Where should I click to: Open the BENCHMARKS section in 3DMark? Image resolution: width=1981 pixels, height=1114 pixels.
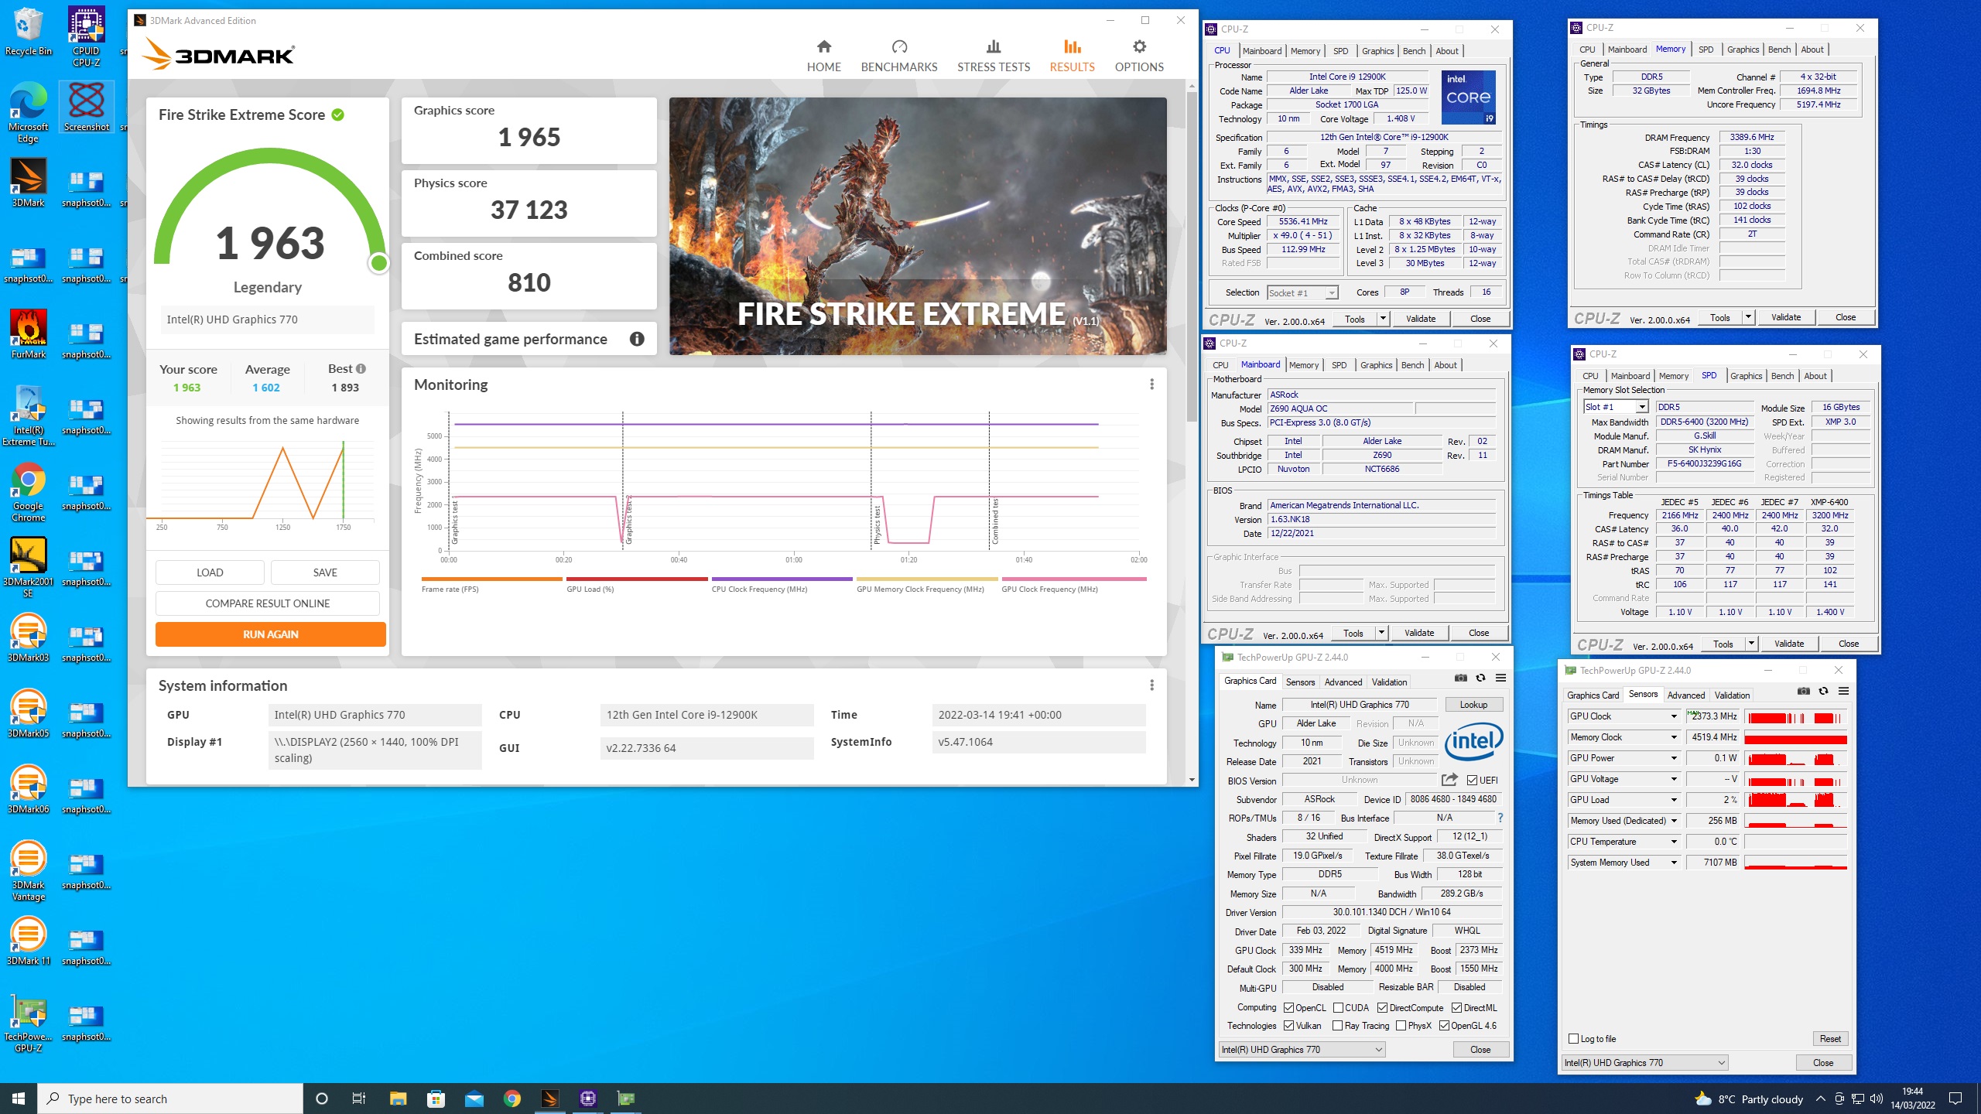pos(898,56)
